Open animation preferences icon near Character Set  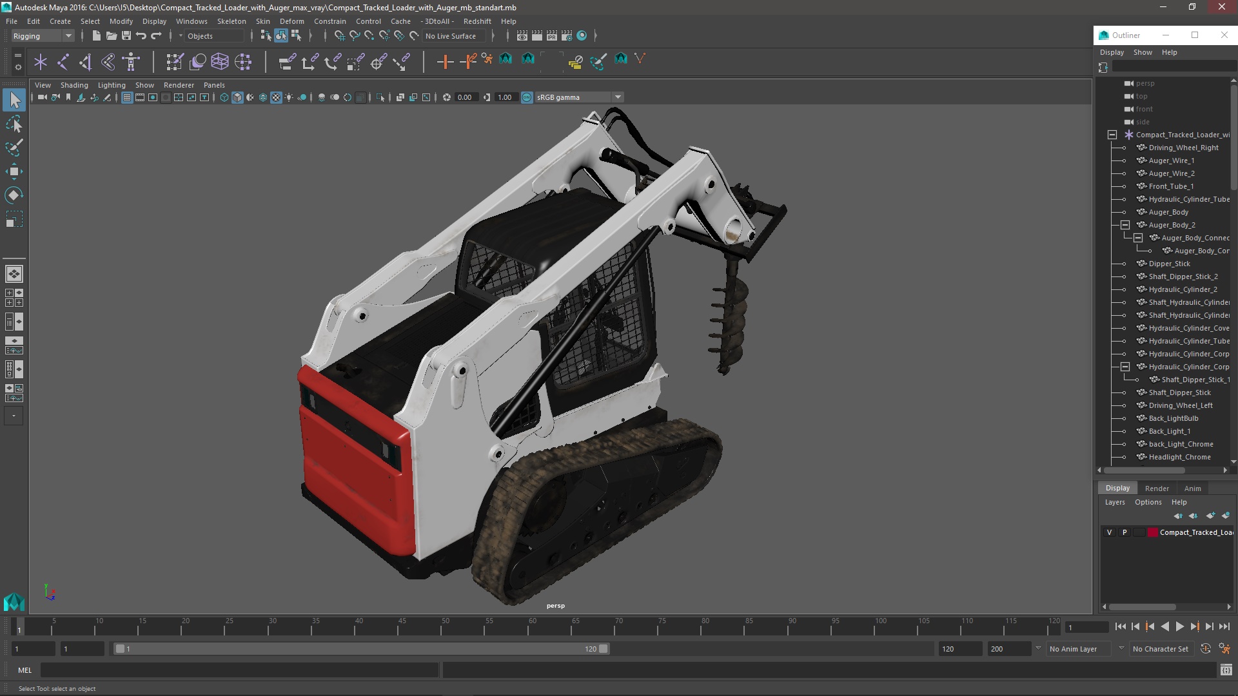1224,649
